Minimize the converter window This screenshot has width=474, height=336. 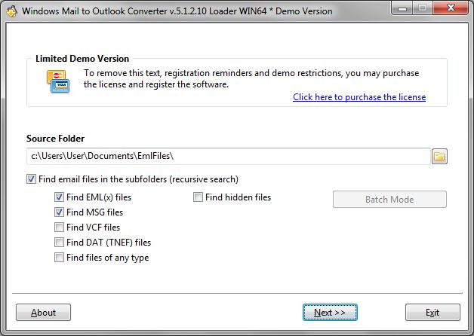tap(402, 9)
